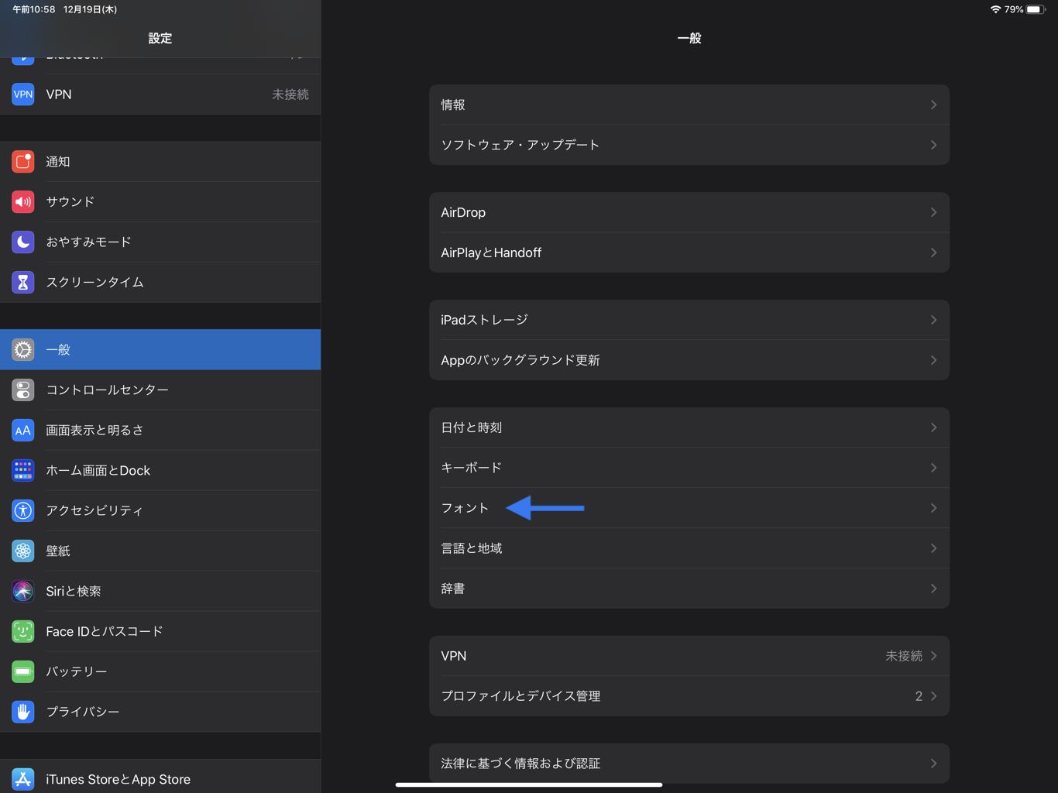The height and width of the screenshot is (793, 1058).
Task: Tap the 壁紙 flower icon
Action: tap(23, 551)
